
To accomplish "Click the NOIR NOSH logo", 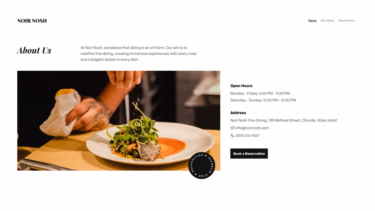I will tap(32, 21).
